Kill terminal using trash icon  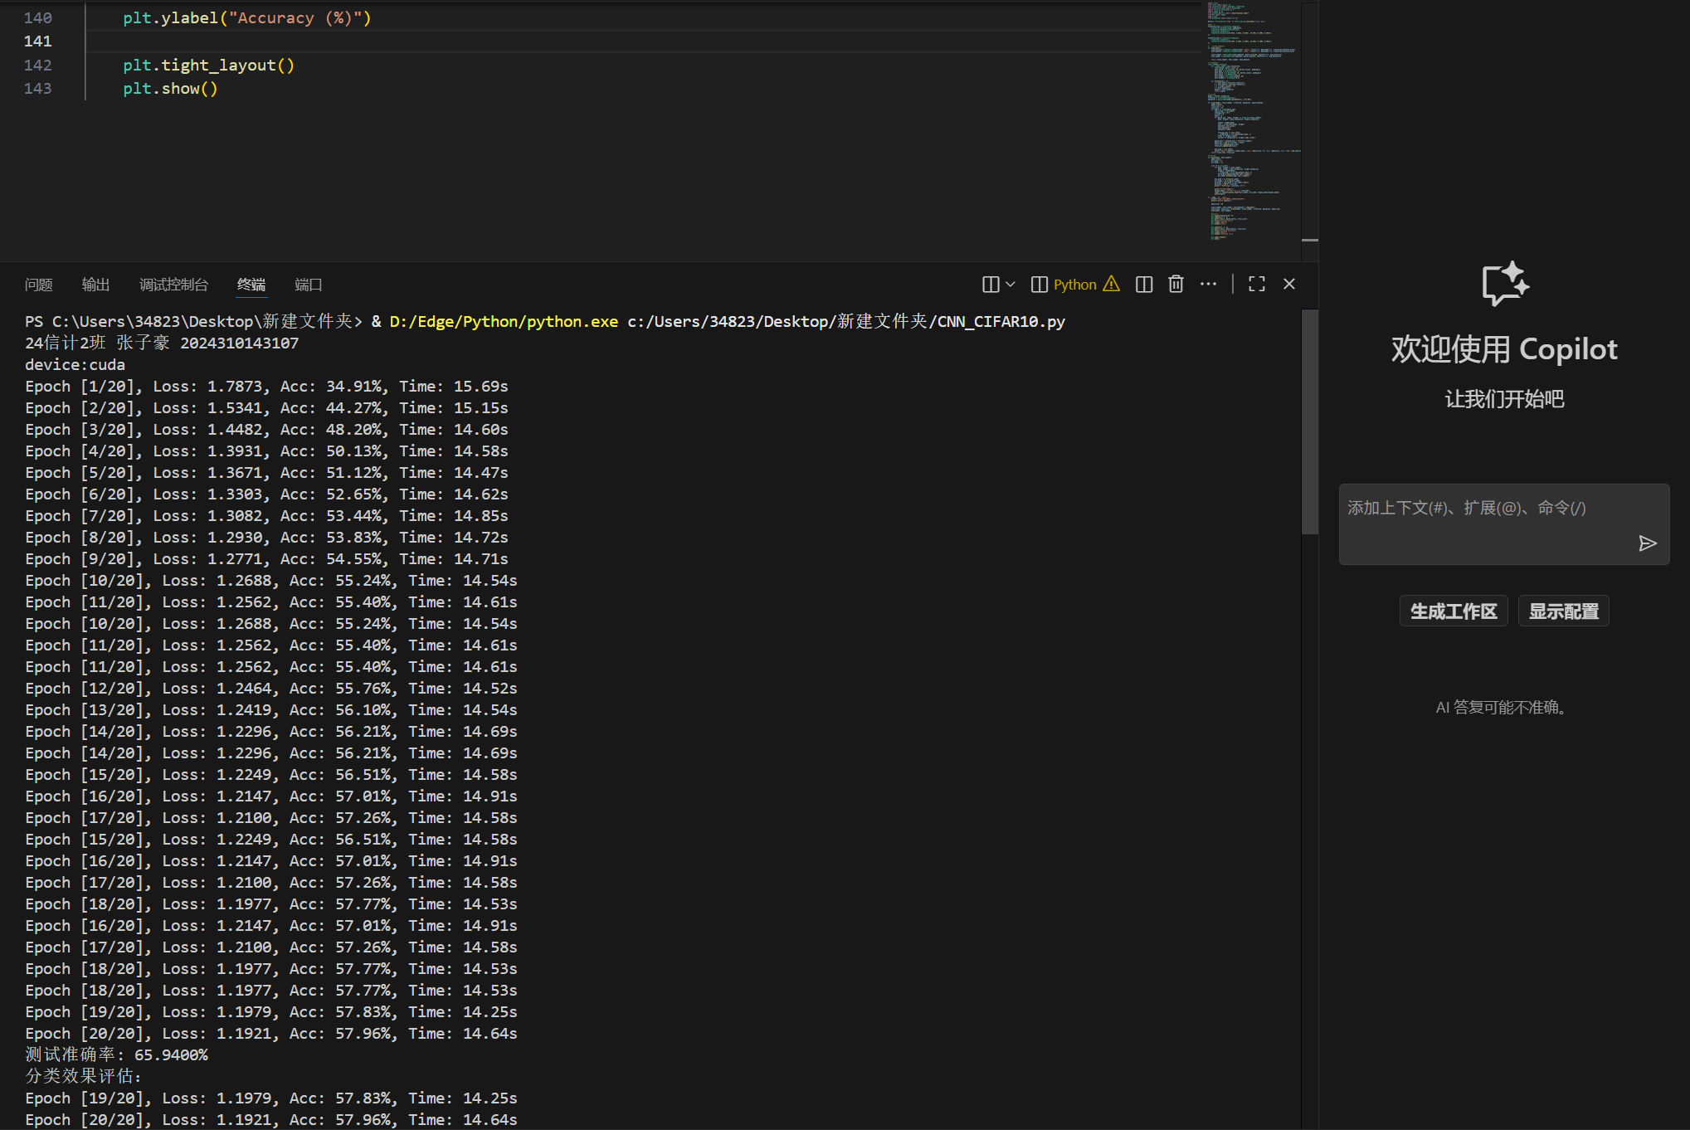(x=1176, y=285)
